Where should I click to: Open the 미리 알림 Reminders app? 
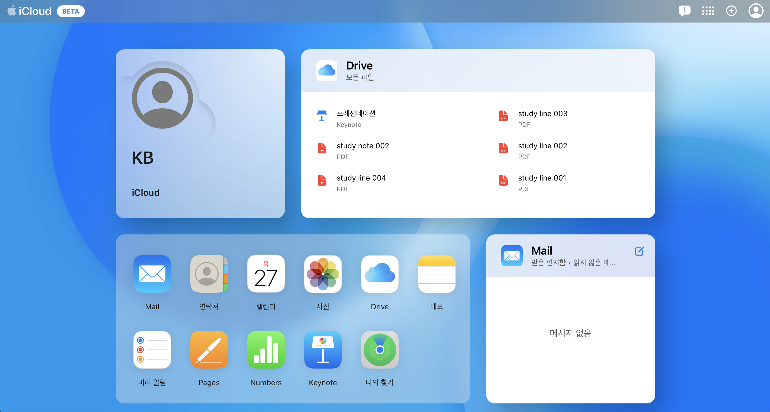point(152,350)
